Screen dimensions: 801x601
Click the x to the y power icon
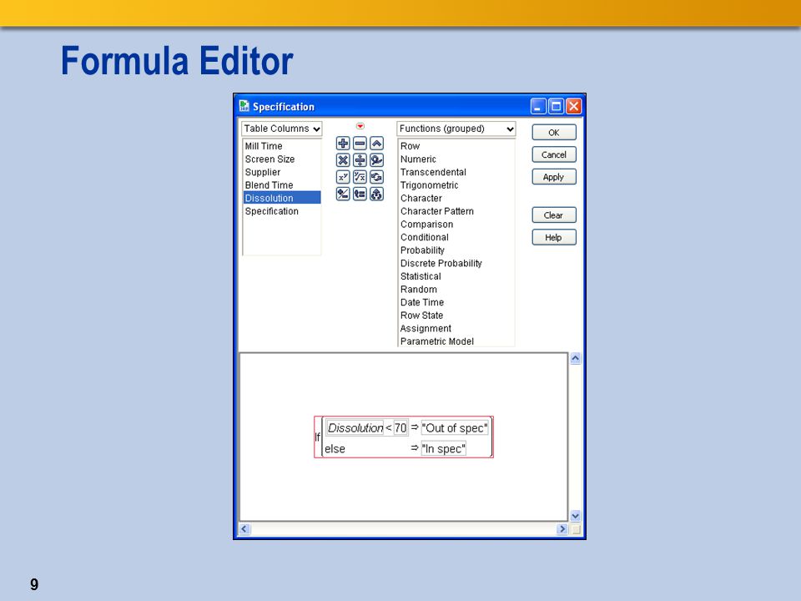pos(343,177)
